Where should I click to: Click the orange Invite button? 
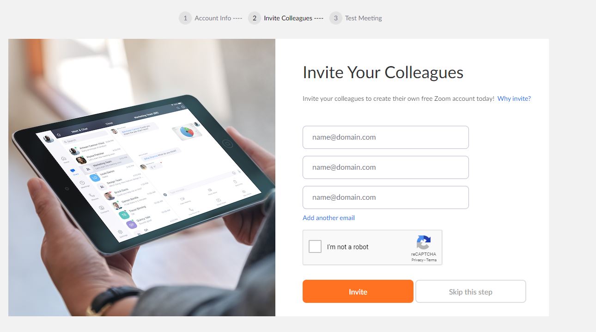click(358, 291)
